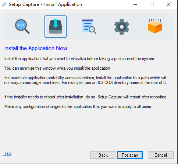Click text 'You can minimize this window'
178x164 pixels.
pos(30,68)
